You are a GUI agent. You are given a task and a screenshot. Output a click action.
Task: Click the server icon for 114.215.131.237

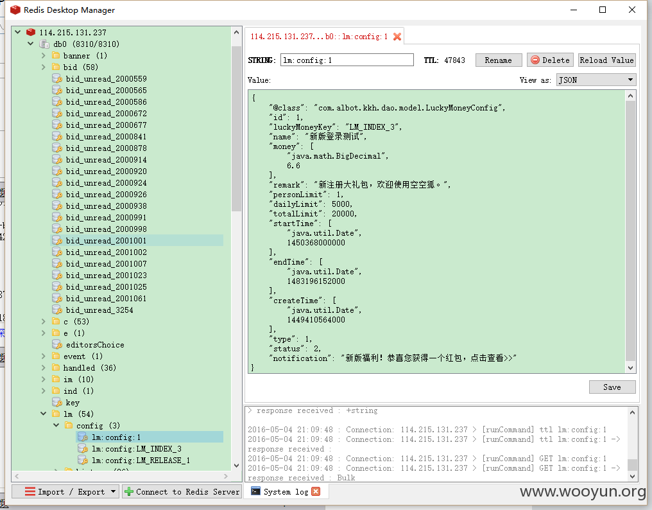pyautogui.click(x=31, y=32)
